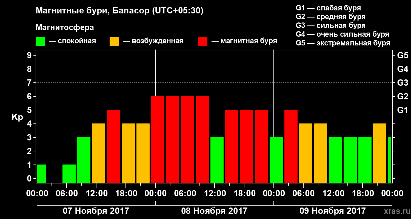
Task: Click the 'G2 — средняя буря' description line
Action: (x=331, y=16)
